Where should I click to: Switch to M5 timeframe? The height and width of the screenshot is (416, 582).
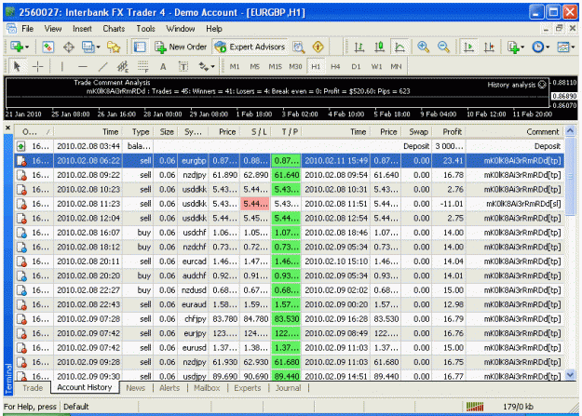(x=254, y=66)
